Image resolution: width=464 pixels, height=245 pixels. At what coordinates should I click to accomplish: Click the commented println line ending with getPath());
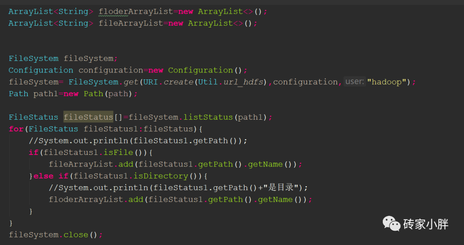coord(138,141)
